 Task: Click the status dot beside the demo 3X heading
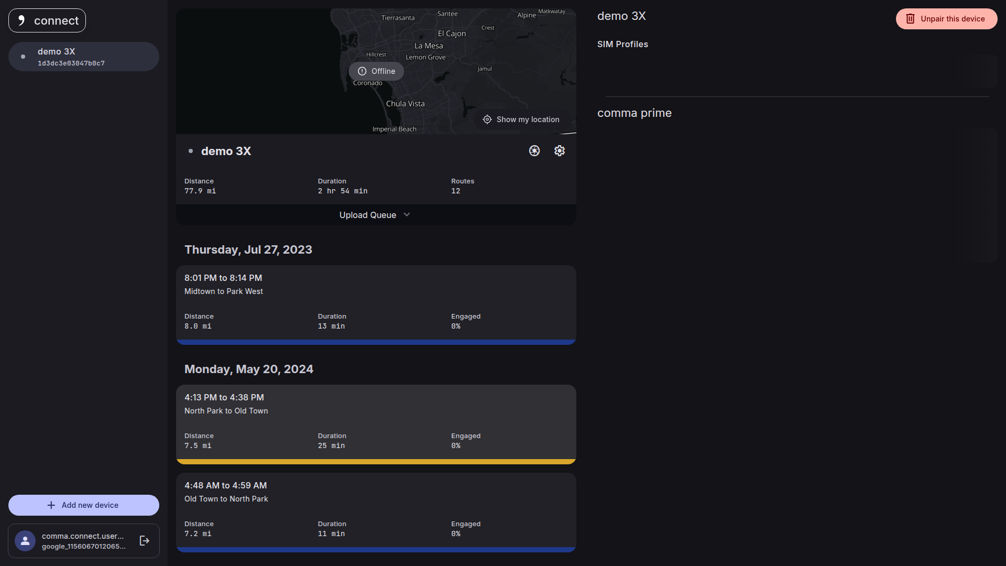[x=191, y=151]
